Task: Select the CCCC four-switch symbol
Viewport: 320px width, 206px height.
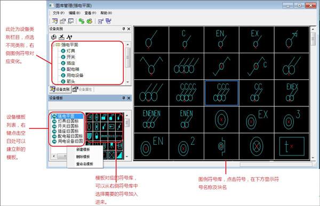Action: pos(186,93)
